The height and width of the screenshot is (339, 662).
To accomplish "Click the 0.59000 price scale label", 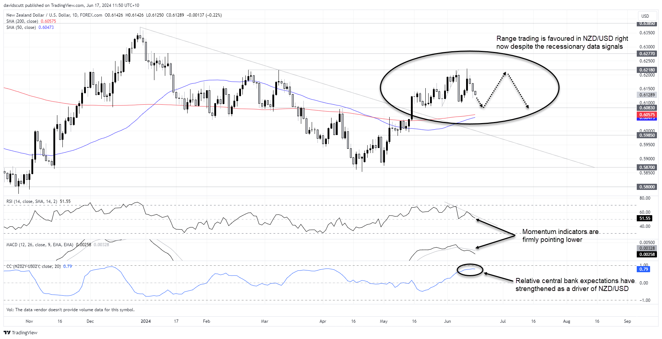I will click(647, 159).
